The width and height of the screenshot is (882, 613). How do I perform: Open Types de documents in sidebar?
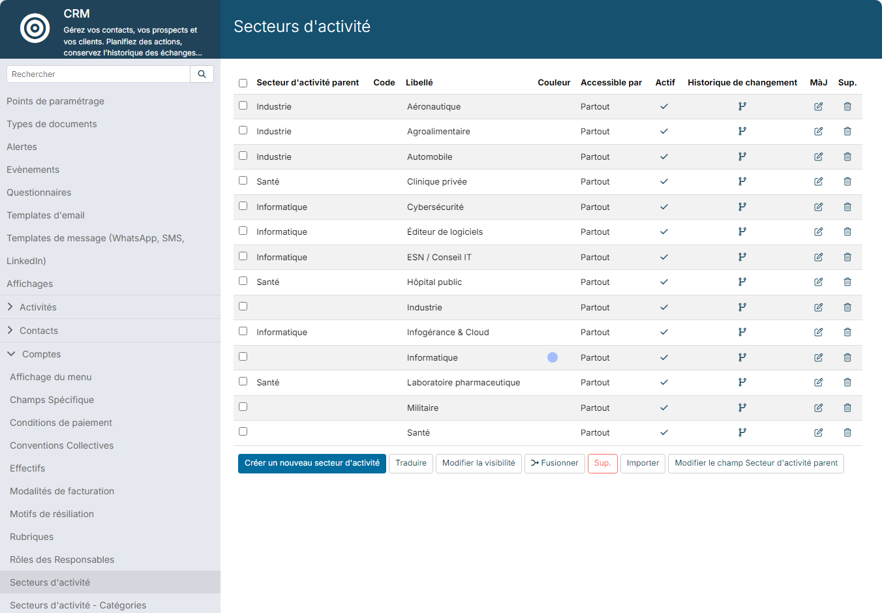(52, 124)
